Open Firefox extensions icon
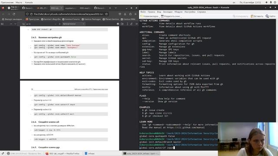278x156 pixels. point(130,14)
